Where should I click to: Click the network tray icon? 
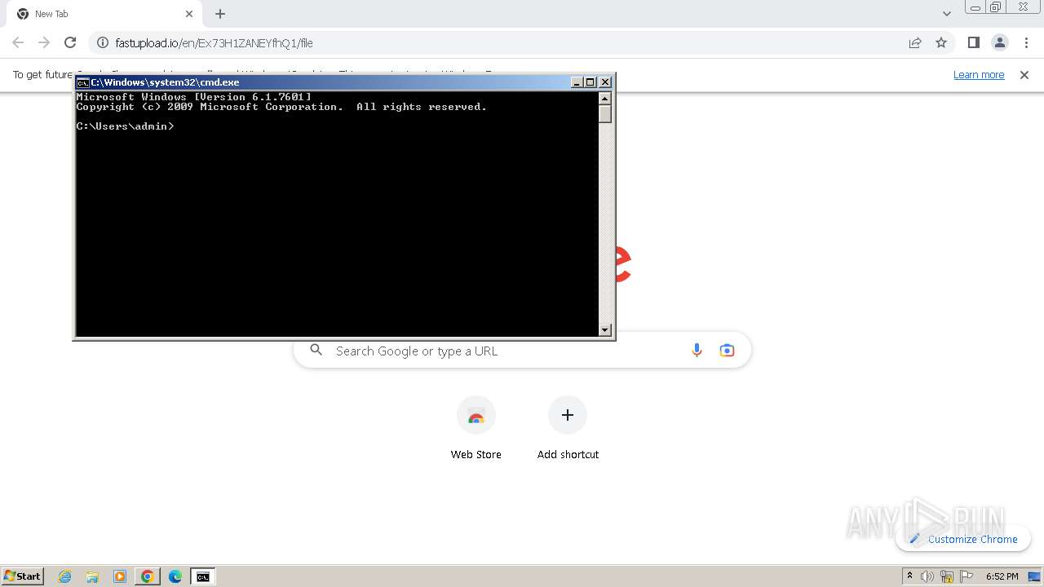[x=947, y=576]
